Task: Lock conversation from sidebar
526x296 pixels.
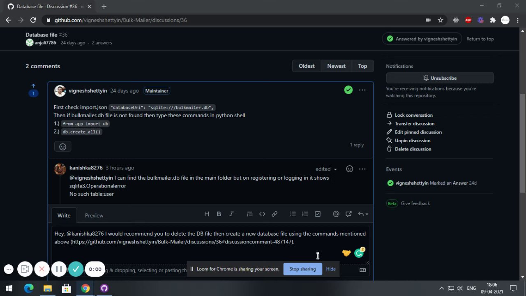Action: [410, 115]
